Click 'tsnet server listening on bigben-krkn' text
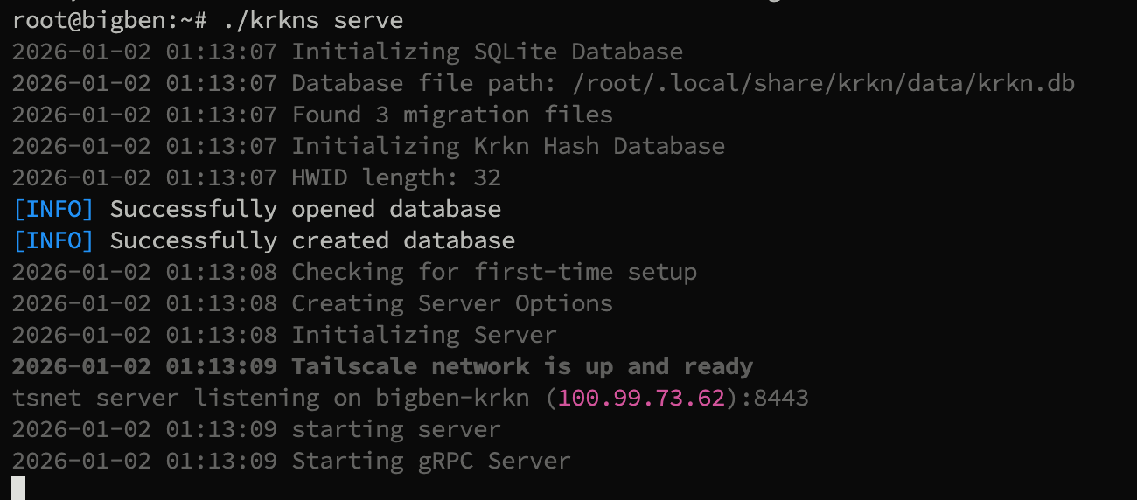 [x=270, y=398]
